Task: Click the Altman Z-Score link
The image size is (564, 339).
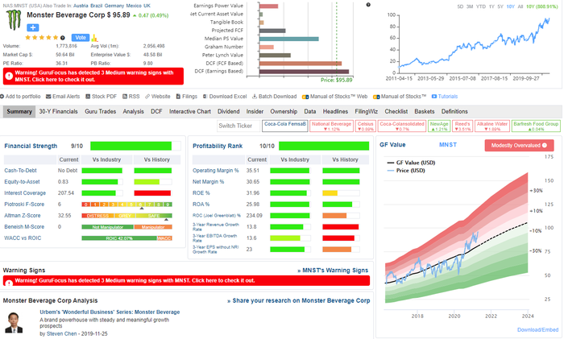Action: [23, 215]
